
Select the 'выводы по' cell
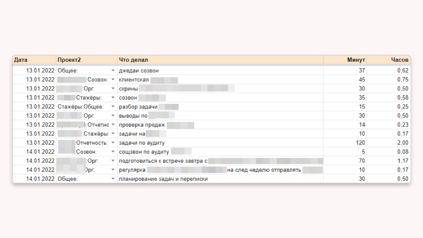click(220, 116)
